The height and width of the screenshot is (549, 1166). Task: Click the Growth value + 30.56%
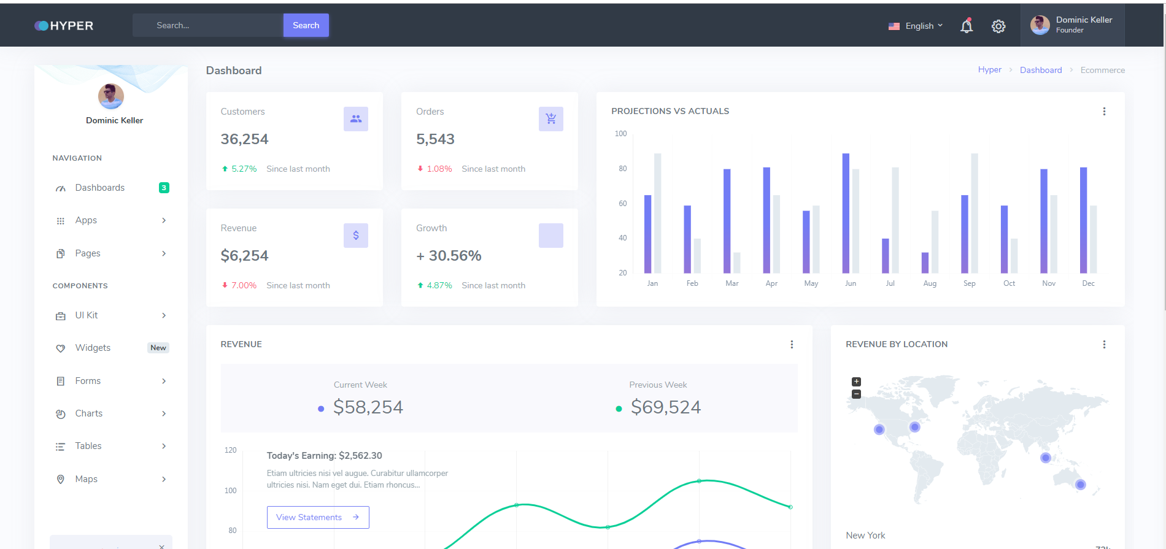[x=449, y=256]
